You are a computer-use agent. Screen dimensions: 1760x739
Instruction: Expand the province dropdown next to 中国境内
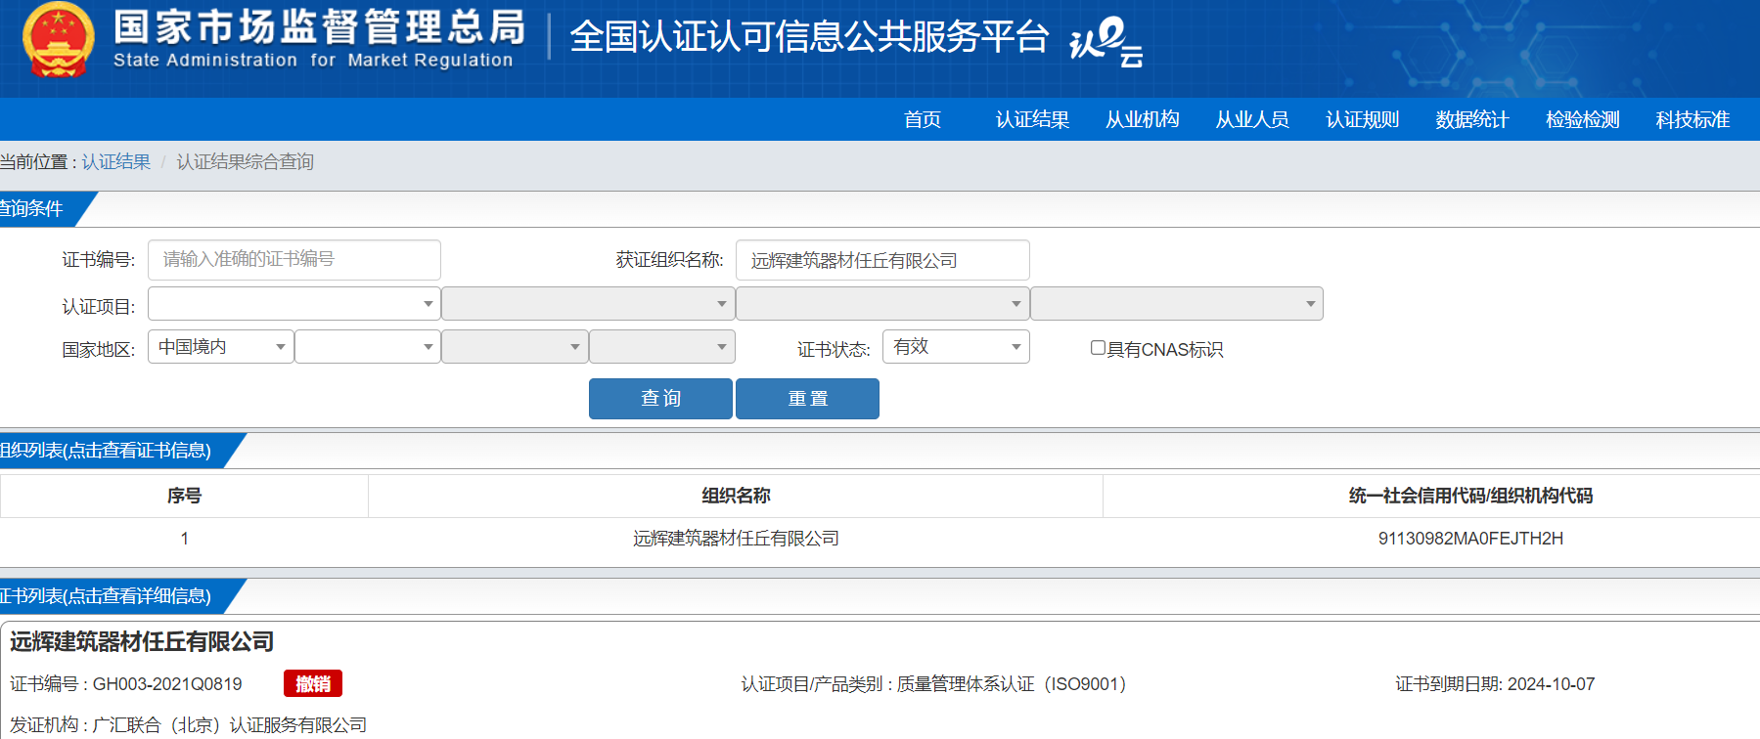point(368,346)
